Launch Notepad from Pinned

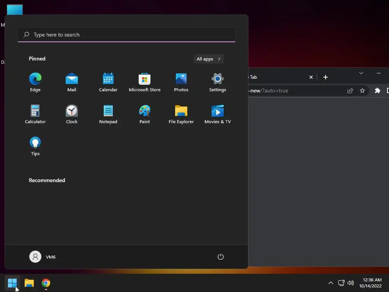pyautogui.click(x=108, y=114)
